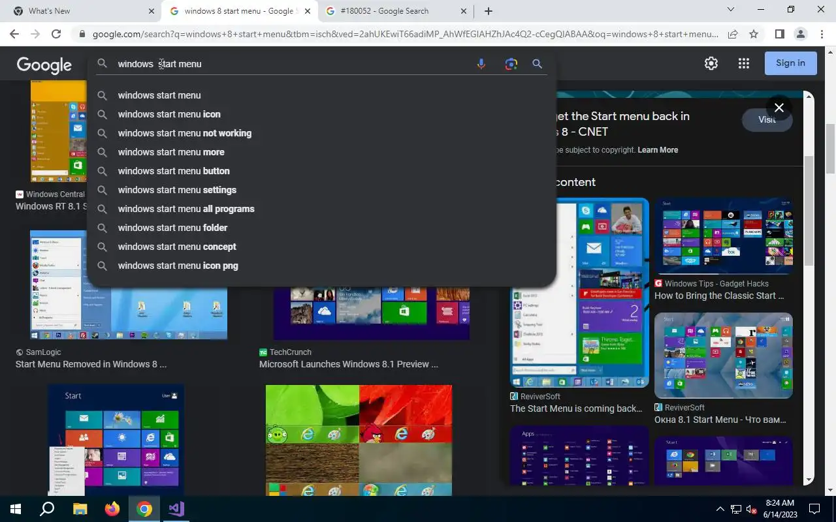Screen dimensions: 836x522
Task: Open Google quick settings gear
Action: pos(711,63)
